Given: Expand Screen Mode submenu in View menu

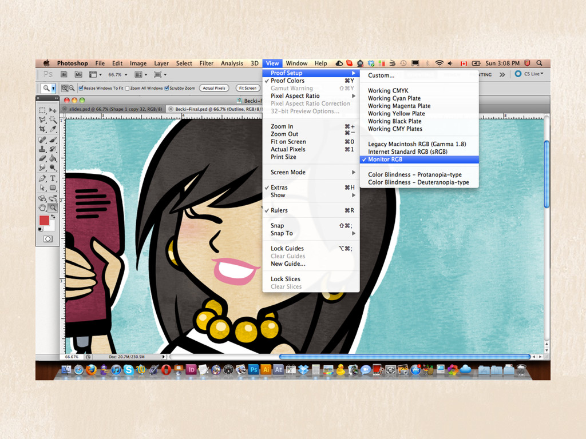Looking at the screenshot, I should pos(311,172).
